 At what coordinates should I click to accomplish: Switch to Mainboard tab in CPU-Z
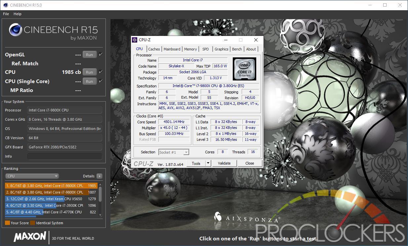(172, 49)
